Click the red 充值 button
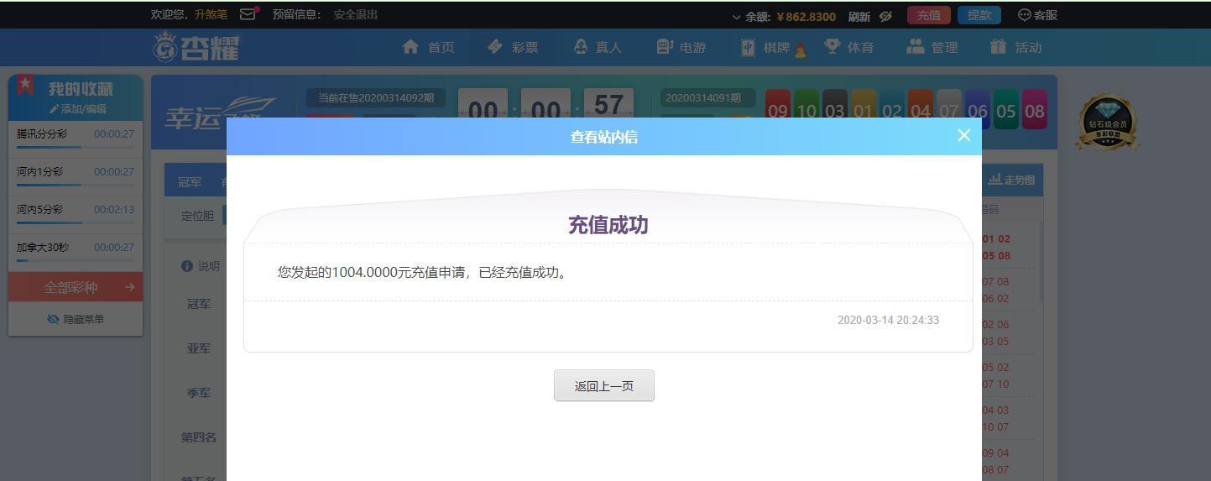Viewport: 1211px width, 481px height. [928, 15]
